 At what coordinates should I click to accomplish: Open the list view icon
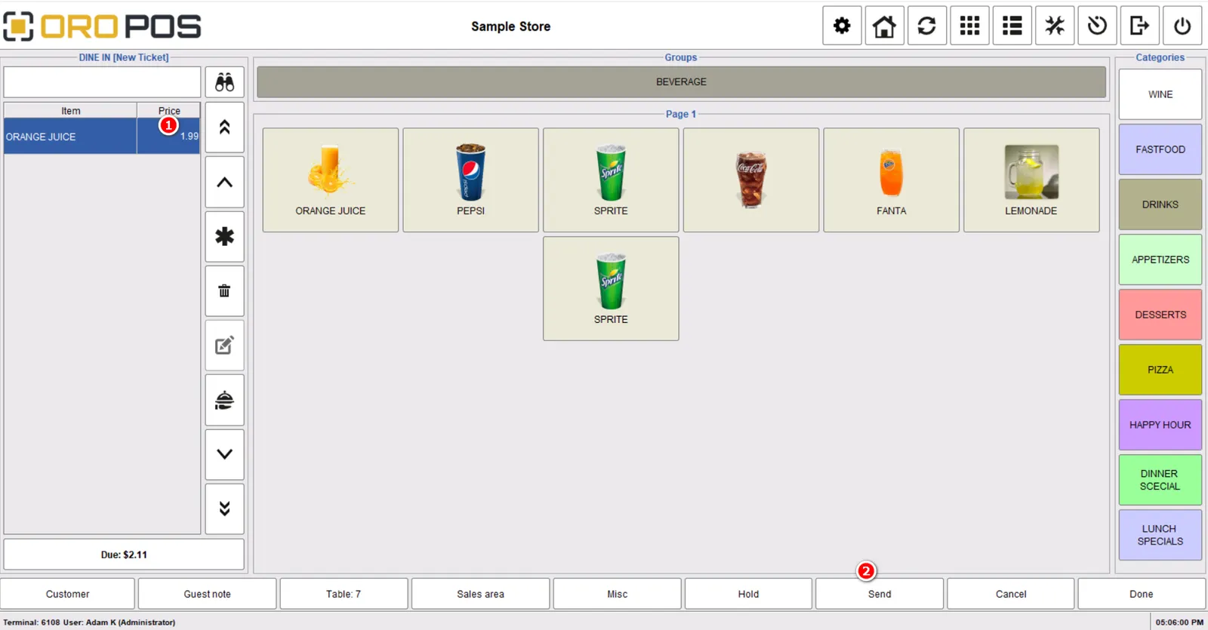coord(1012,26)
